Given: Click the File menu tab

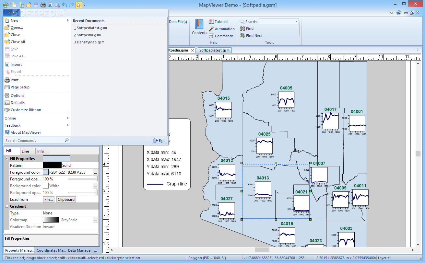Looking at the screenshot, I should coord(11,13).
